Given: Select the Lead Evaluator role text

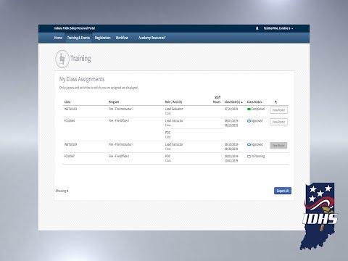Looking at the screenshot, I should coord(174,109).
